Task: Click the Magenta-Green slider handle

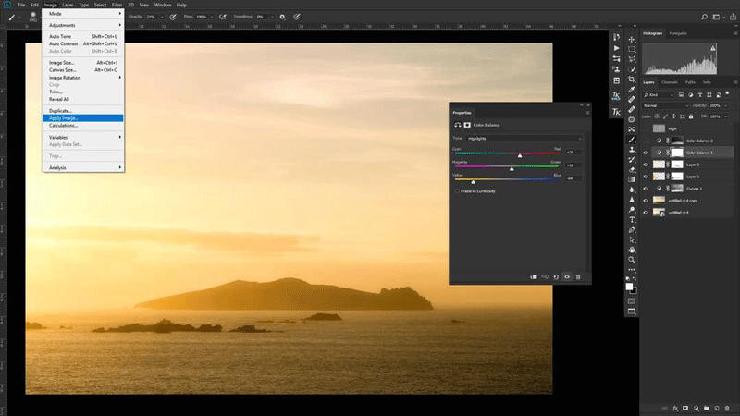Action: (x=512, y=168)
